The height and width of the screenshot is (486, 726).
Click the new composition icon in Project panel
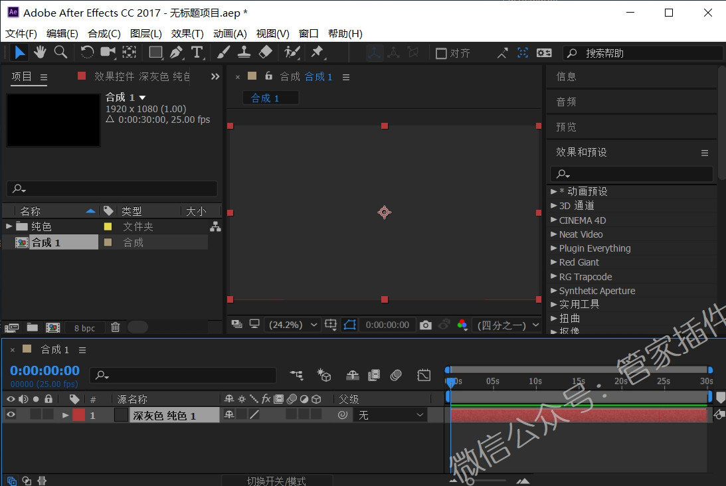(x=52, y=327)
